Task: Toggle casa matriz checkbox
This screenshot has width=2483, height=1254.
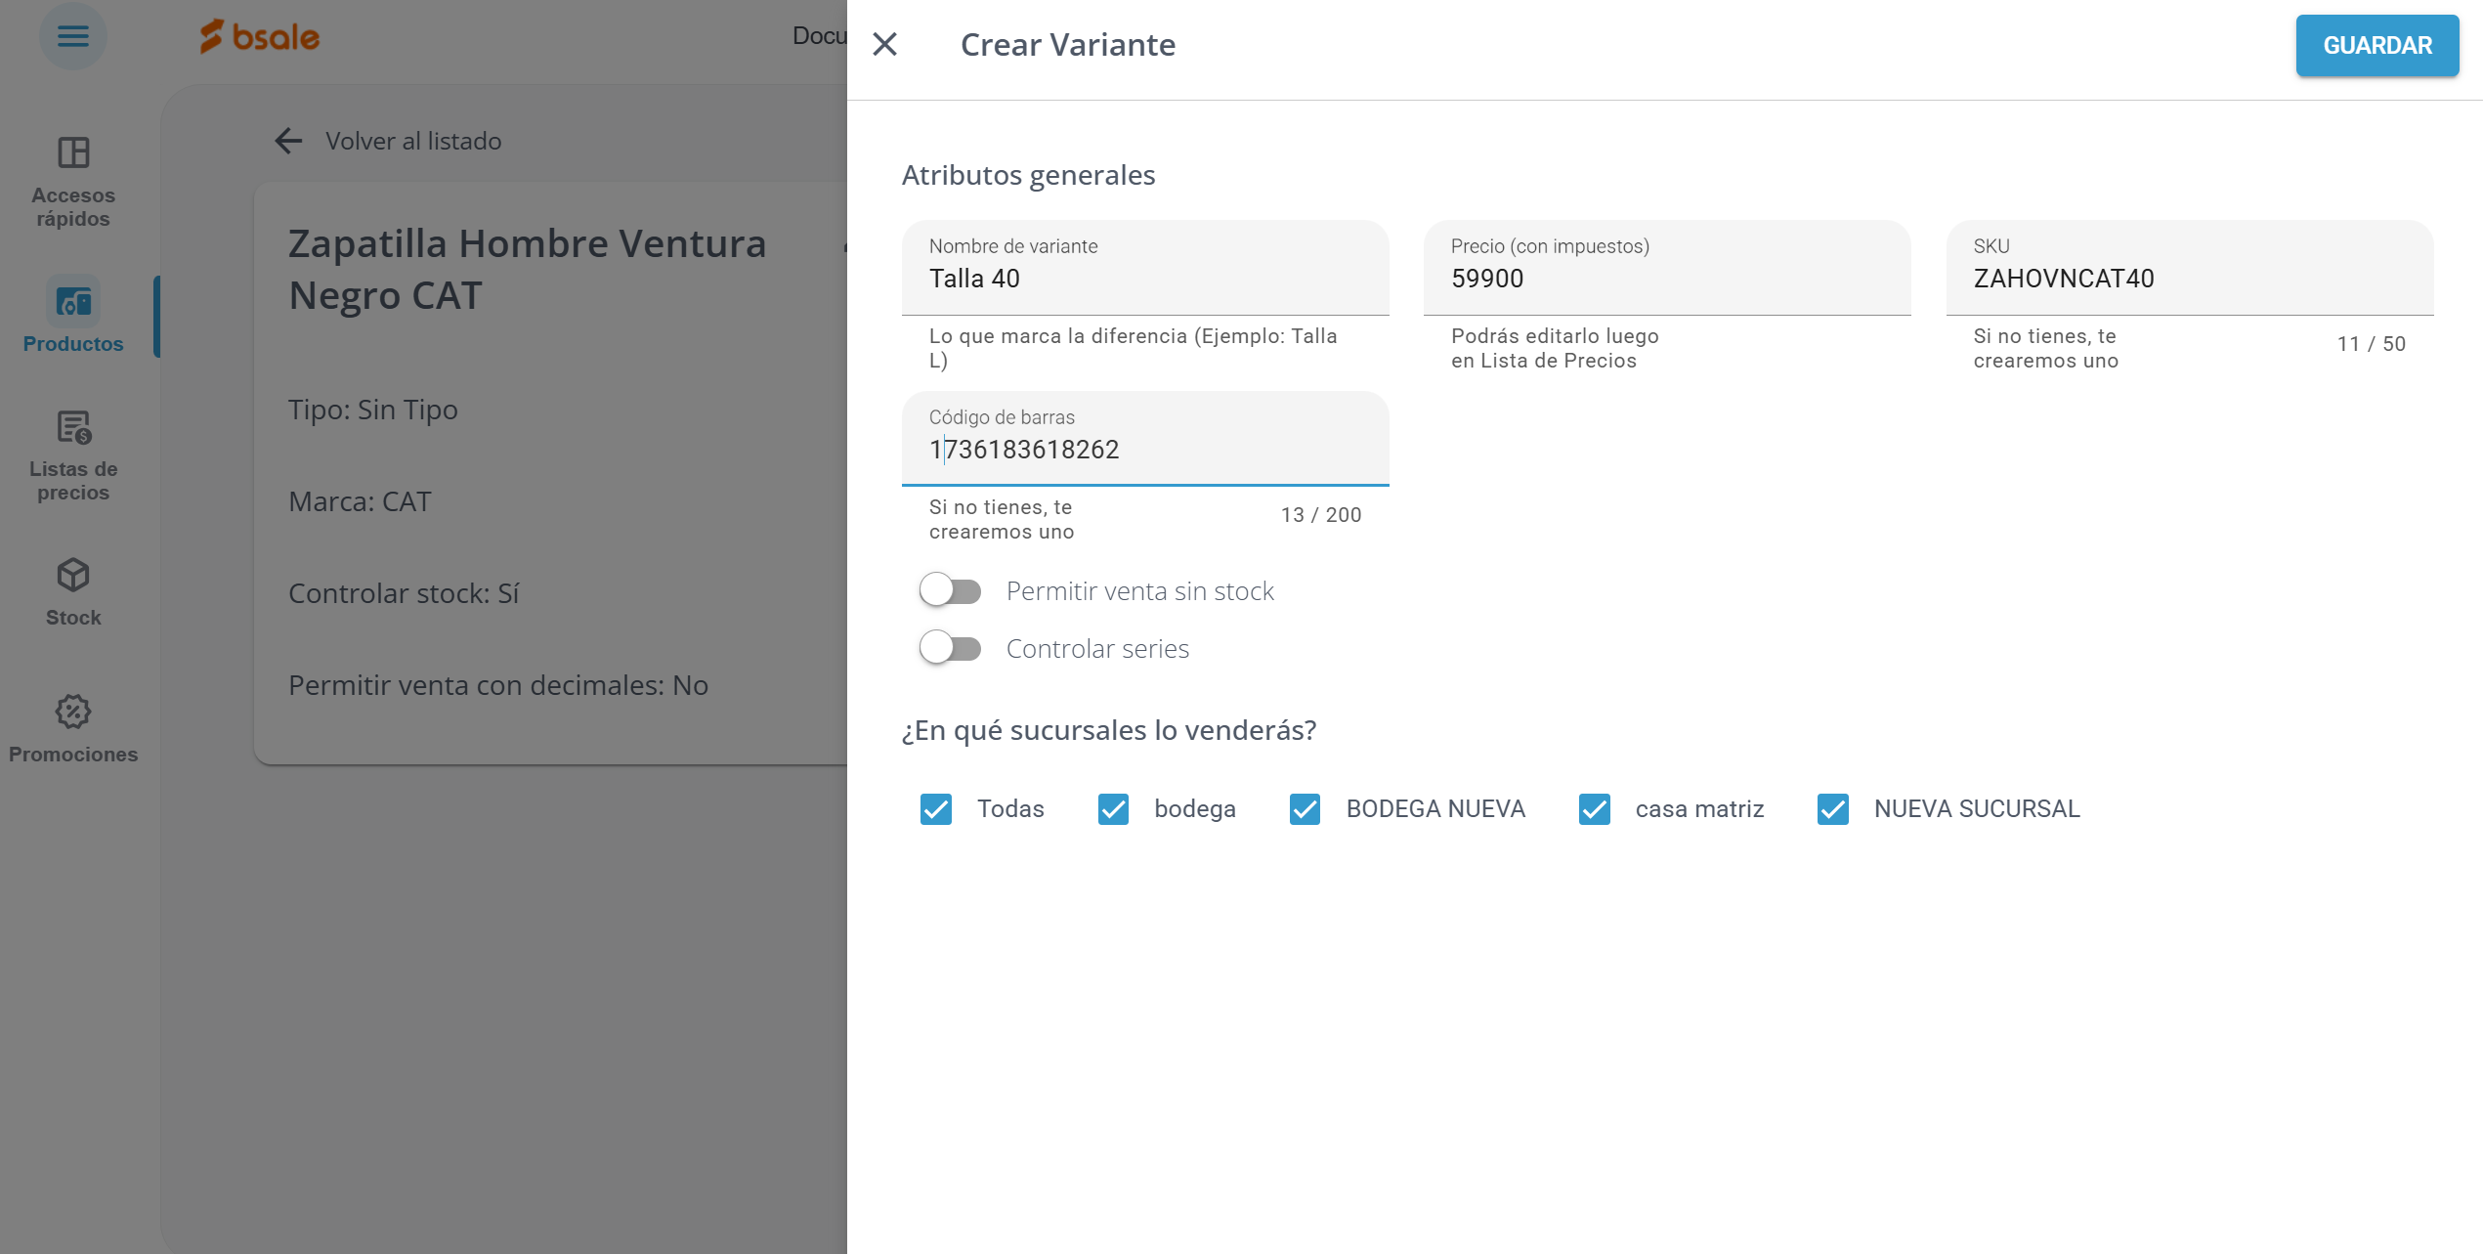Action: [1594, 809]
